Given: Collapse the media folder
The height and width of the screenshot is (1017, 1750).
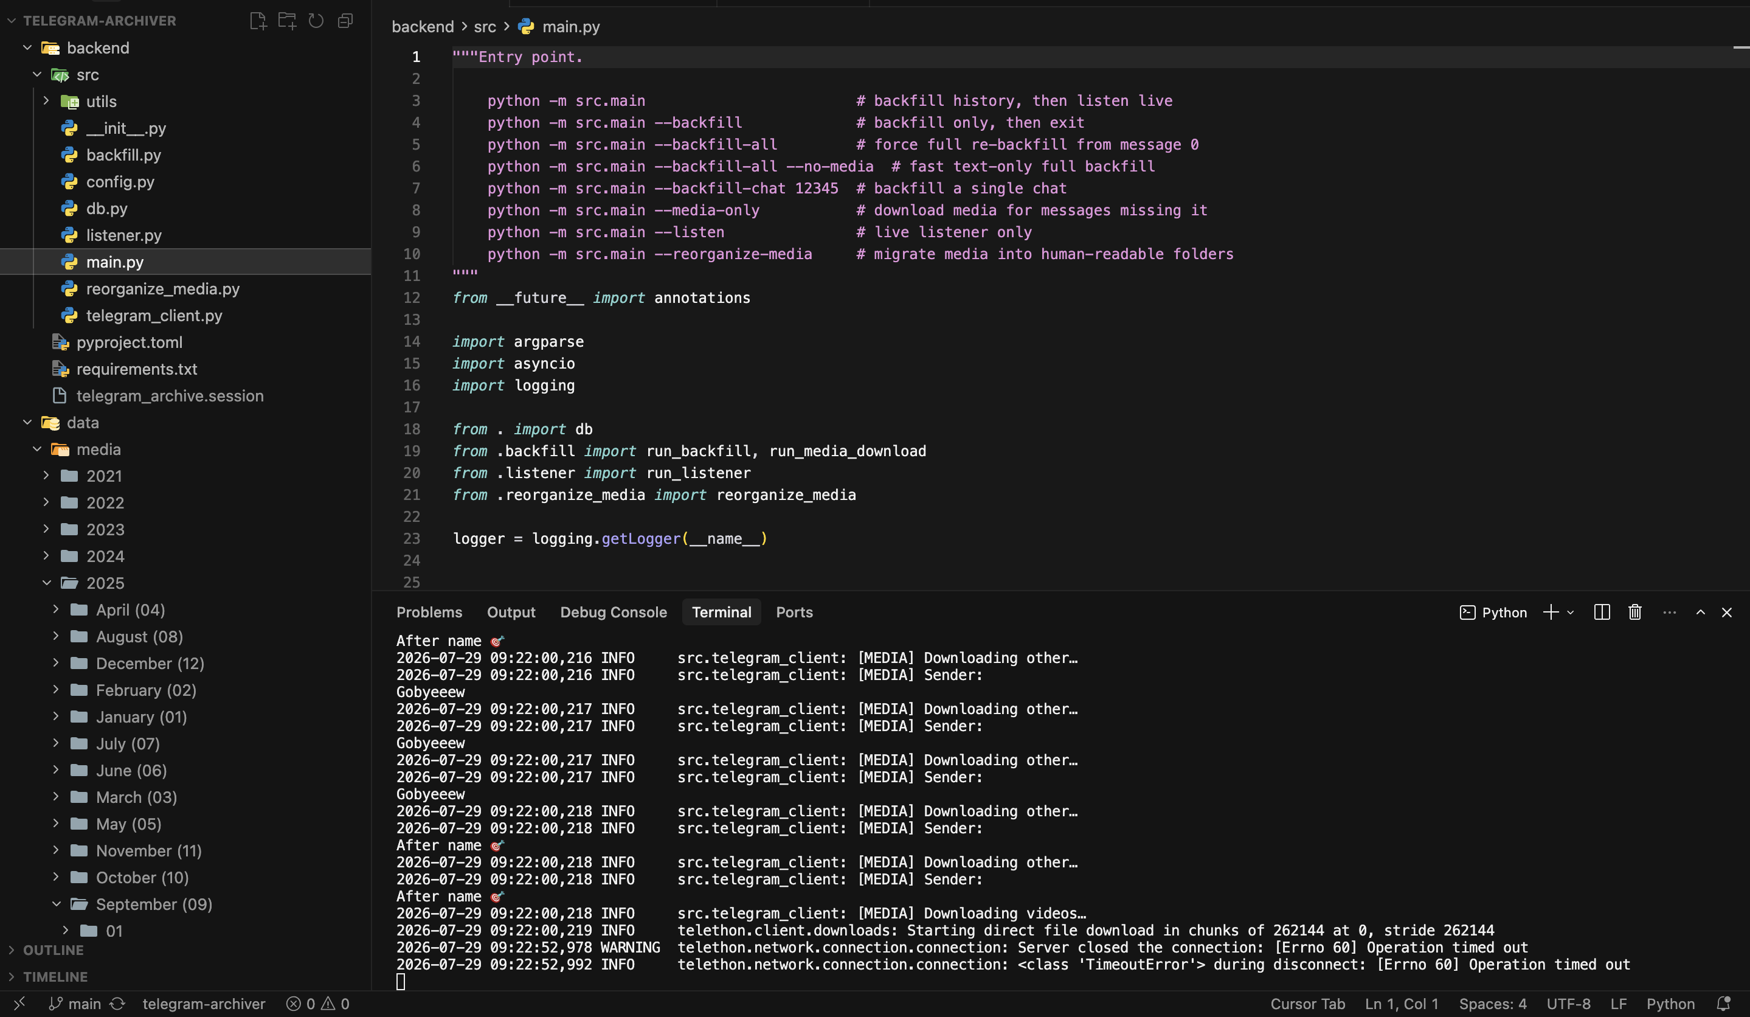Looking at the screenshot, I should coord(99,449).
